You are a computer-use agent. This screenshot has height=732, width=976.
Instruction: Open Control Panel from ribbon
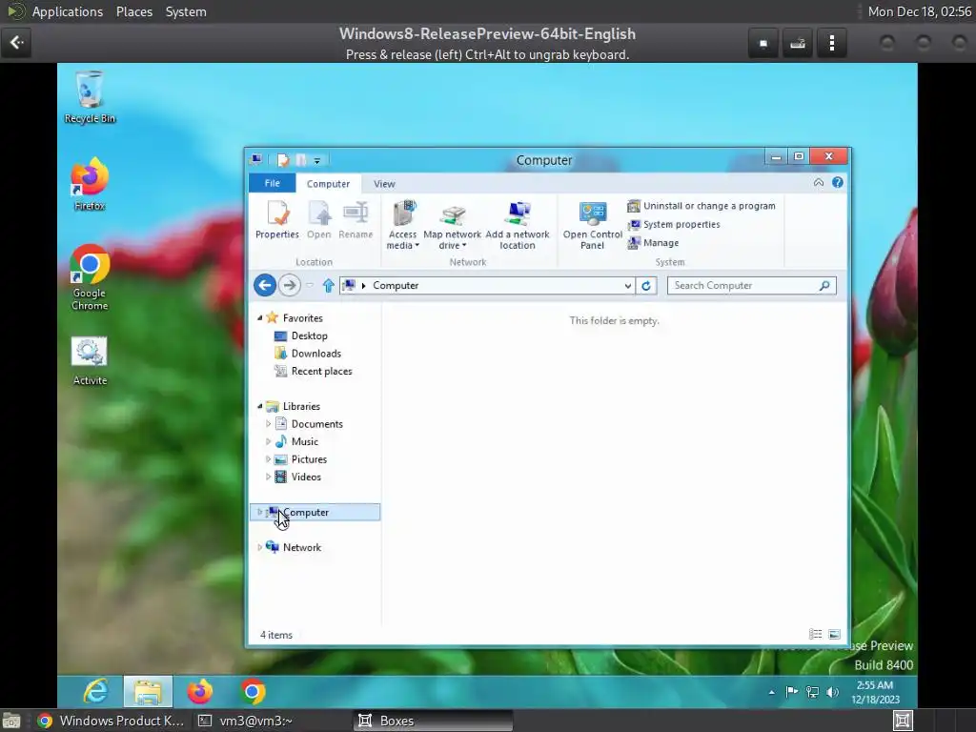pos(593,225)
